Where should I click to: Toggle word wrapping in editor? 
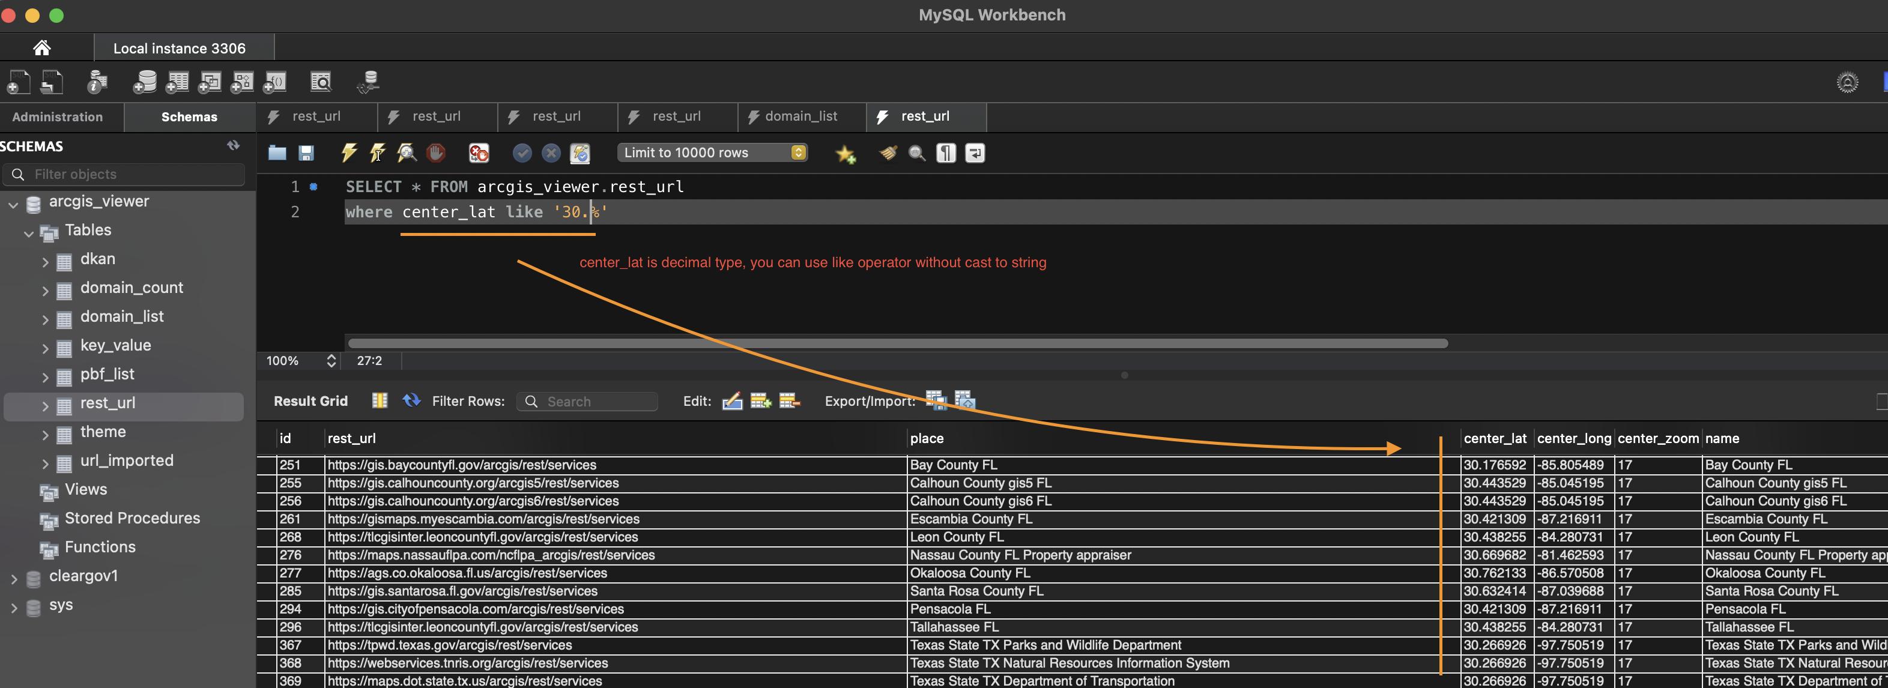pos(975,152)
